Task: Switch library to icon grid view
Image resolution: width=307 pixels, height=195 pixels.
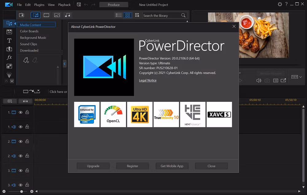Action: point(128,15)
